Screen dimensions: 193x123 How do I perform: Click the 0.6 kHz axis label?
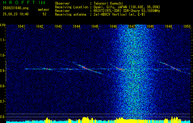(3, 117)
